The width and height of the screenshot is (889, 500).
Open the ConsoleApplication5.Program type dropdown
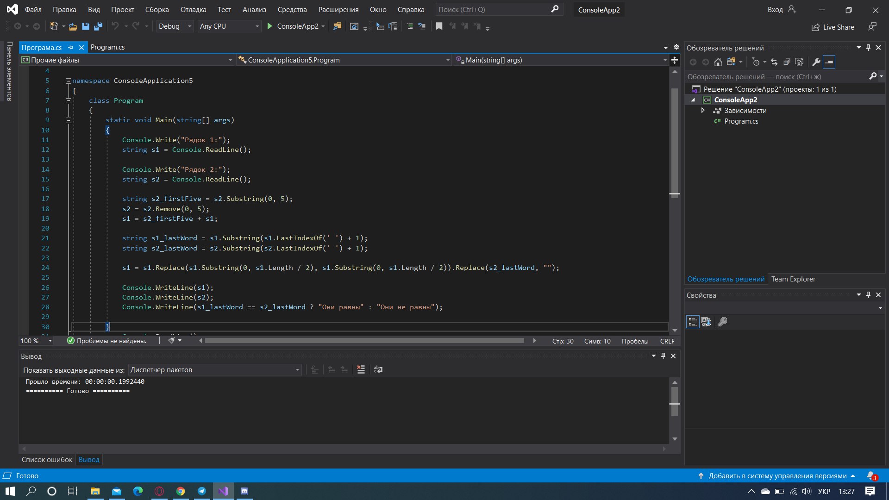344,60
